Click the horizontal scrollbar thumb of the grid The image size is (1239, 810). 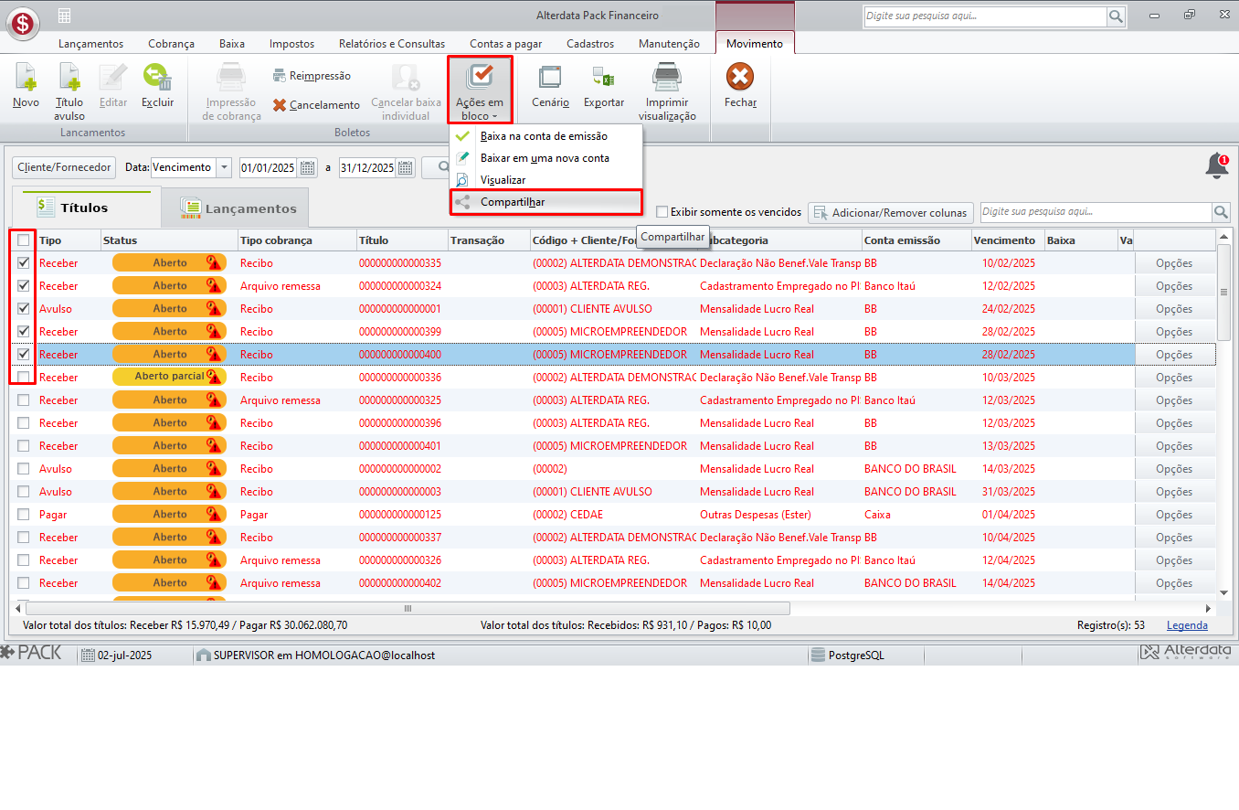coord(408,608)
